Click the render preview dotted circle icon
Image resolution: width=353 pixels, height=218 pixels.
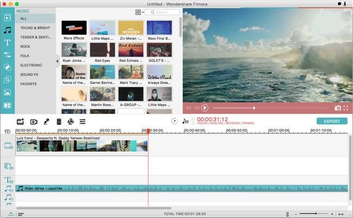click(x=174, y=121)
